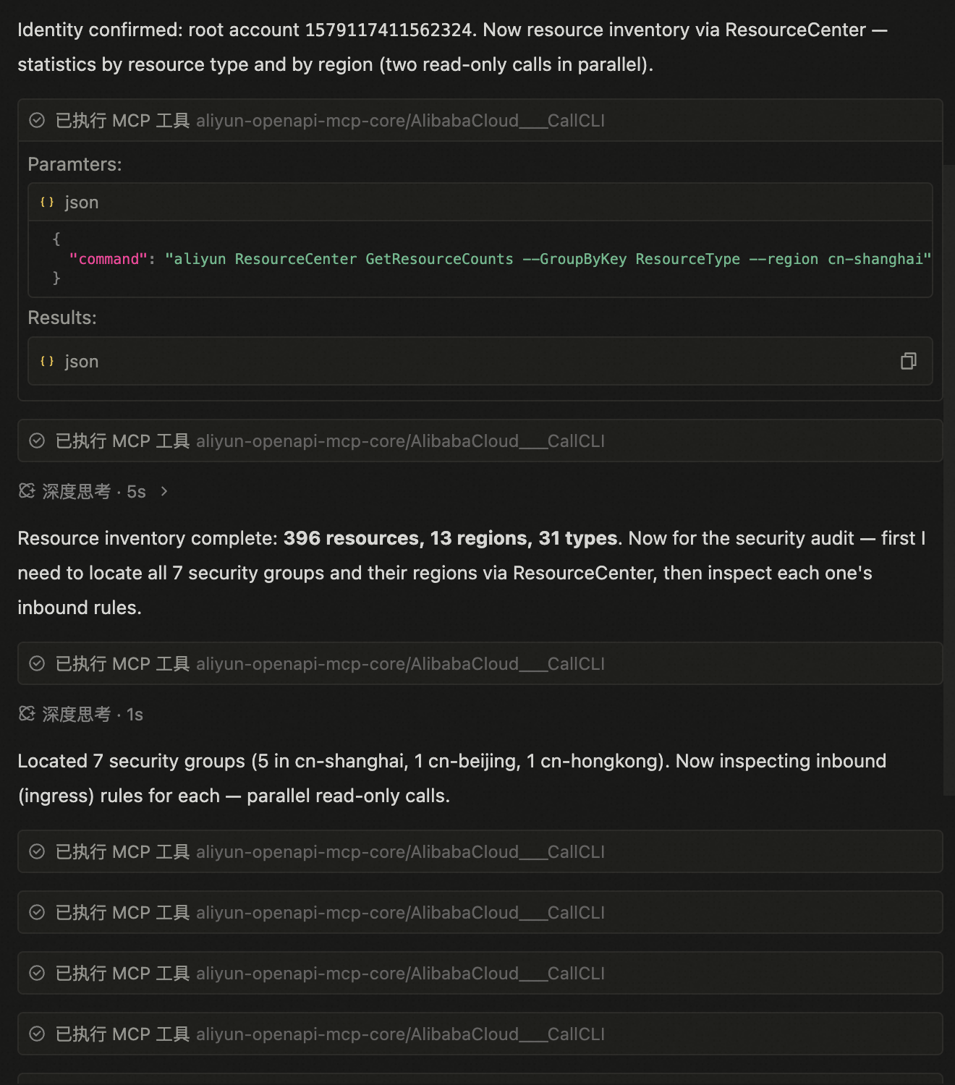Viewport: 955px width, 1085px height.
Task: Expand the second MCP CallCLI tool row
Action: [480, 441]
